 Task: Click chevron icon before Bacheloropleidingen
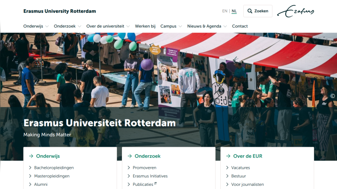pyautogui.click(x=30, y=168)
